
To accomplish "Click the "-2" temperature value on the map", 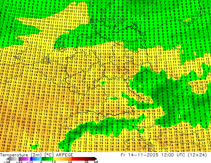I will 81,126.
